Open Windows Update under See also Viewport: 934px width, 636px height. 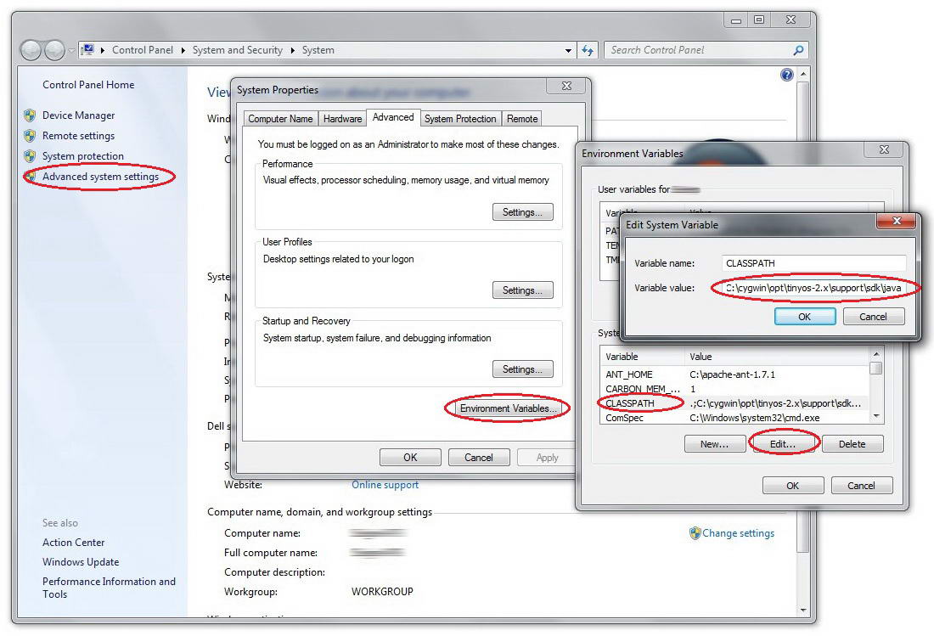[x=81, y=562]
